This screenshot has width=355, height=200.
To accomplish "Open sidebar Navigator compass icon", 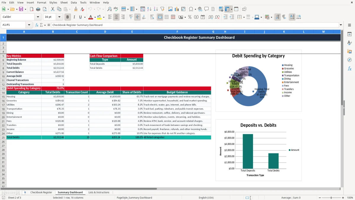I will tap(349, 60).
